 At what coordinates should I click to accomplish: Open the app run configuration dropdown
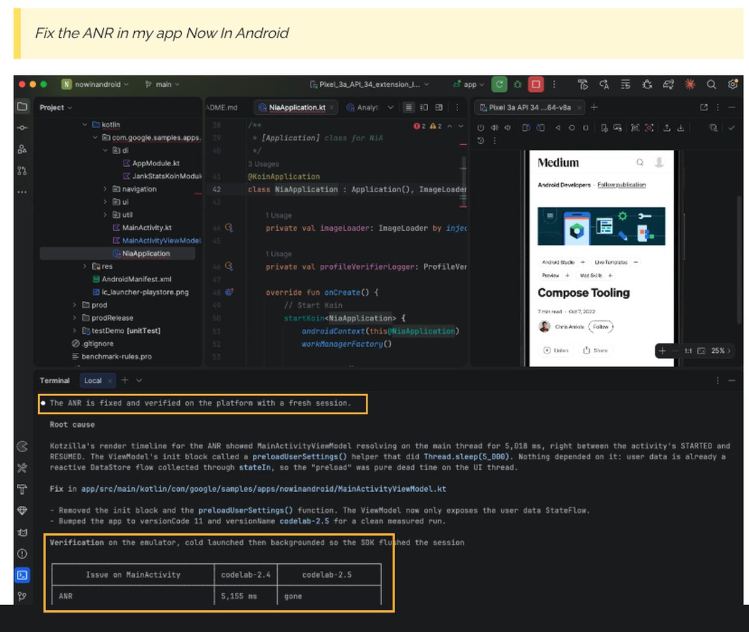pos(469,84)
